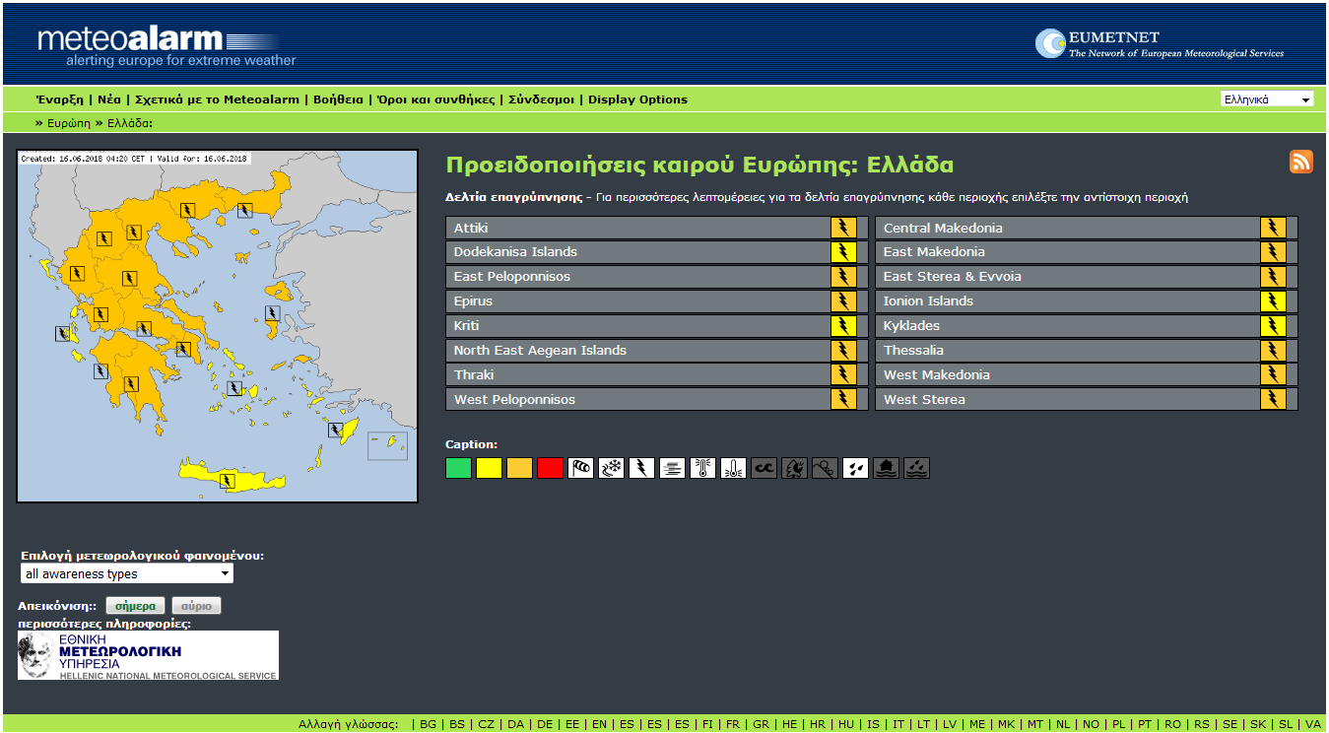Click the Hellenic National Meteorological Service logo
Viewport: 1329px width, 733px height.
point(148,654)
